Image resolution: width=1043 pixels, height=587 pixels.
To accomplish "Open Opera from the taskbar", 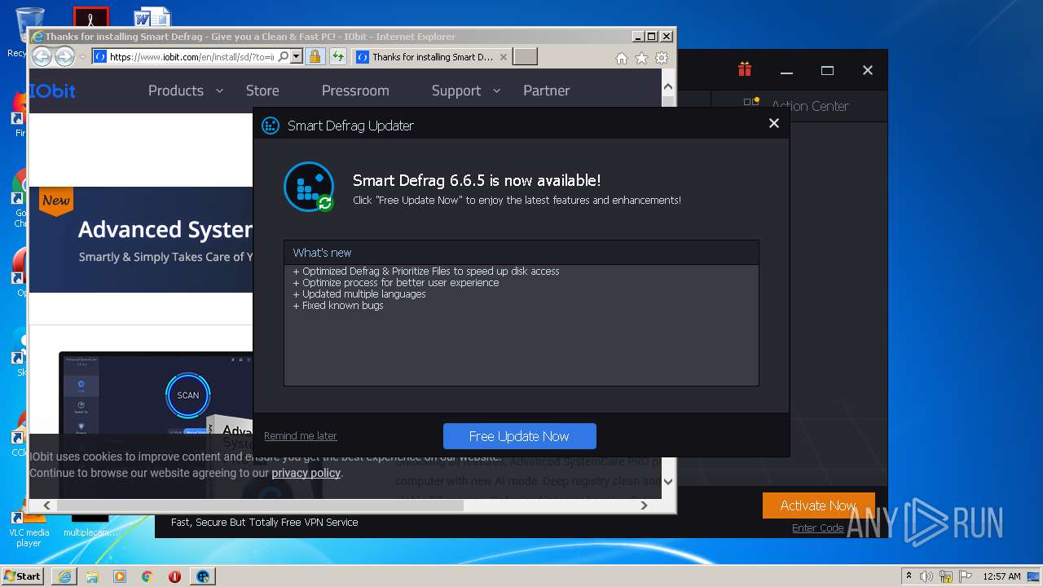I will point(174,576).
